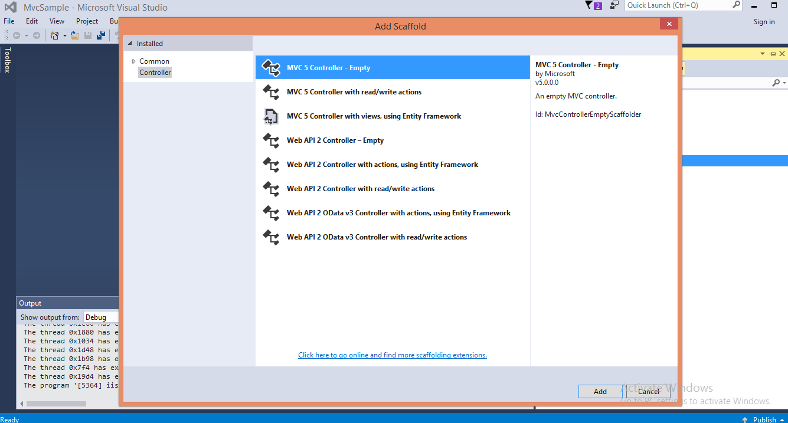
Task: Expand the Common tree node
Action: pos(134,61)
